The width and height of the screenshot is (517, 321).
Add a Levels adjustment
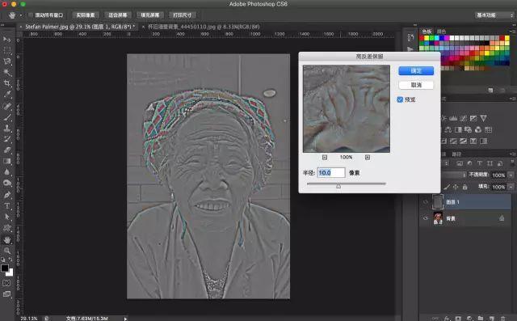(x=453, y=118)
